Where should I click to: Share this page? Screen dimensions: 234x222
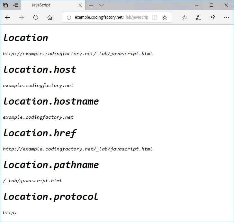212,17
